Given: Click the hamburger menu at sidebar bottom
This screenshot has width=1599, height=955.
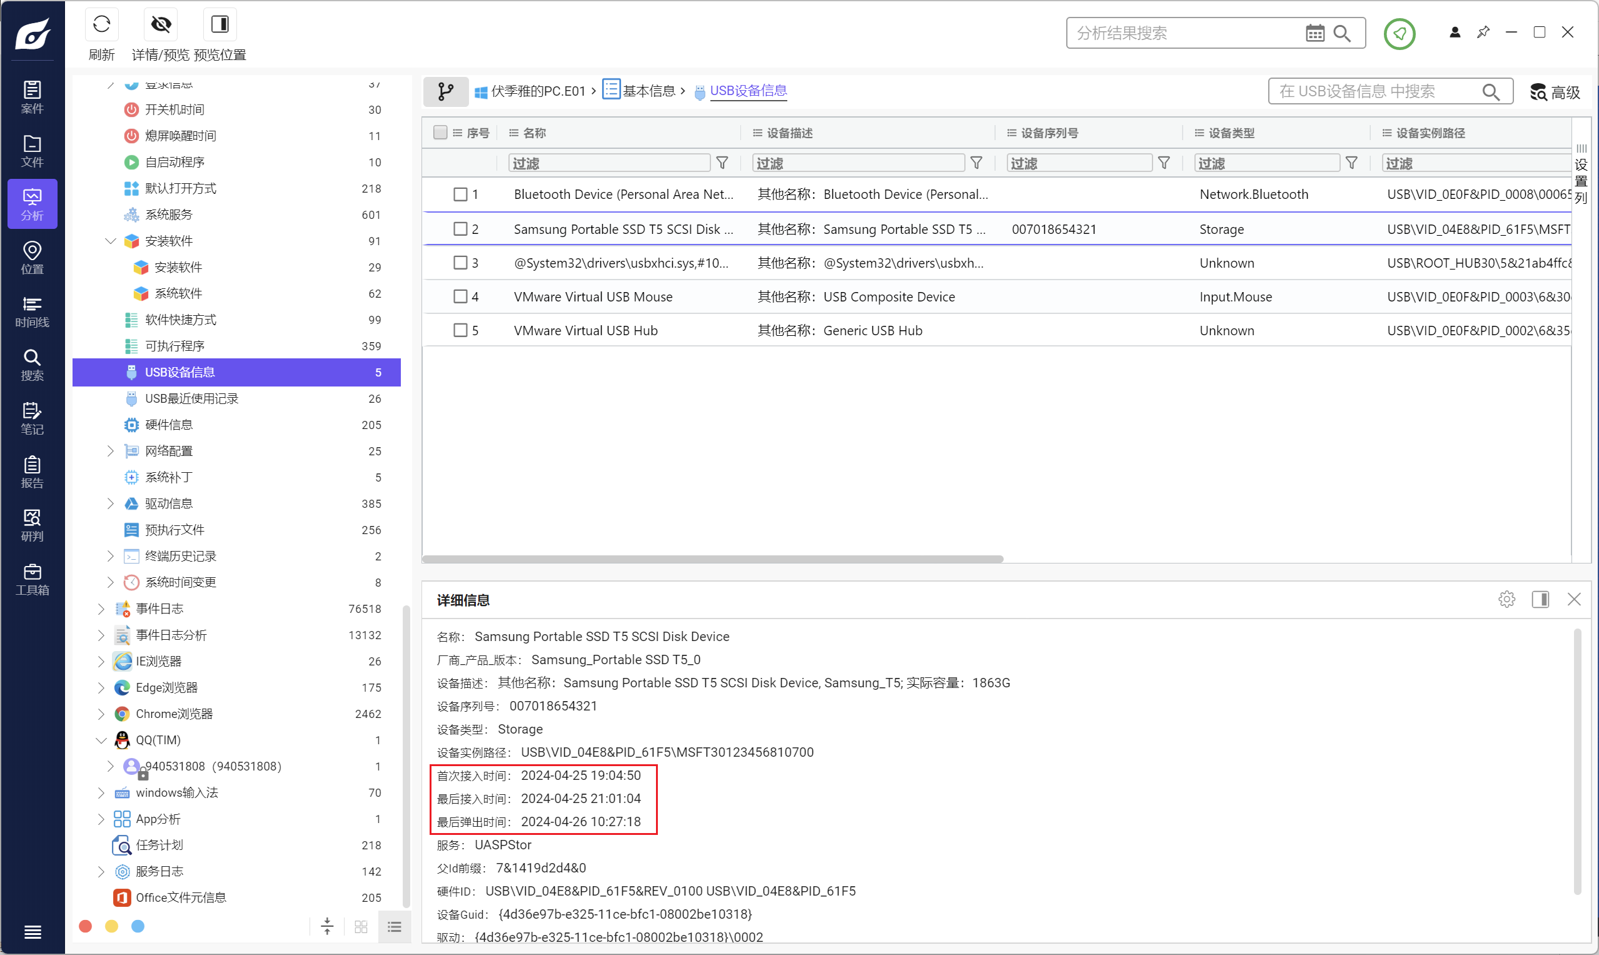Looking at the screenshot, I should [x=32, y=932].
